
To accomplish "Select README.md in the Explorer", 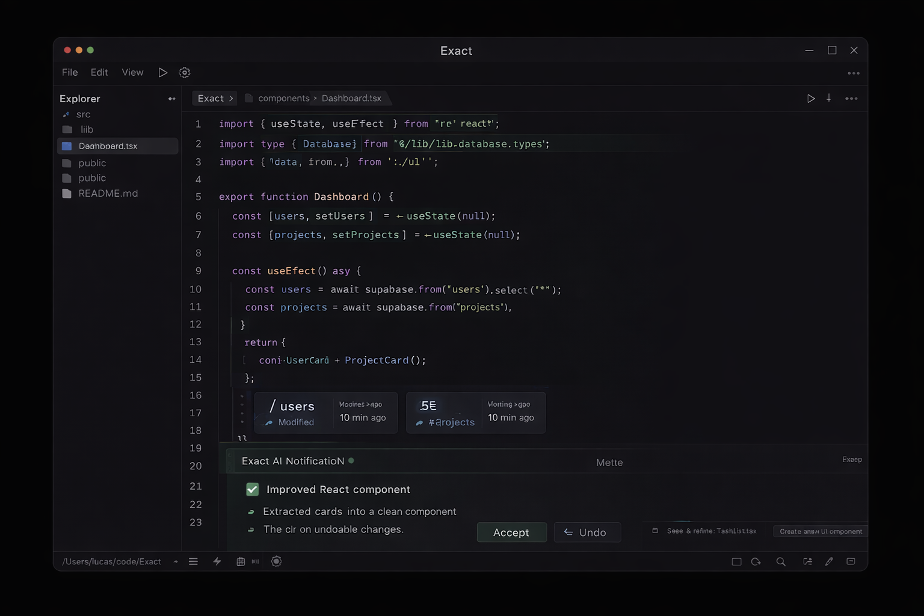I will pos(108,194).
